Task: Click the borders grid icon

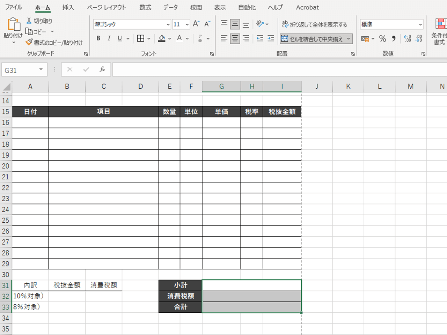Action: [x=140, y=38]
